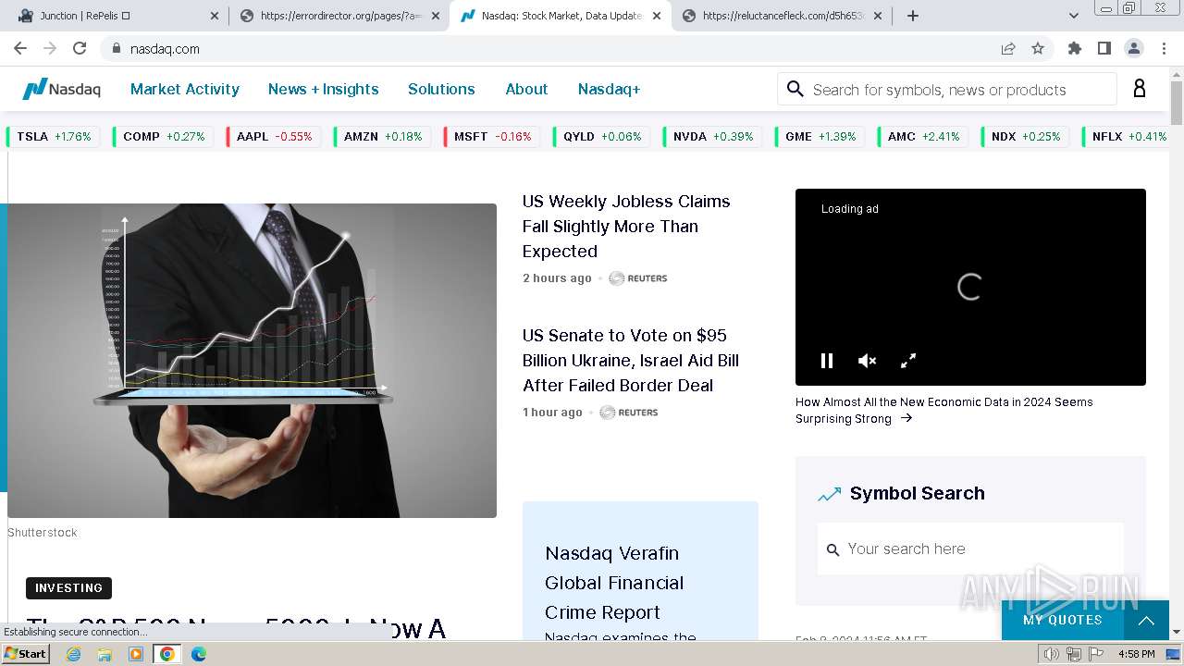Open Nasdaq Verafin Global Financial Crime Report

pyautogui.click(x=614, y=583)
